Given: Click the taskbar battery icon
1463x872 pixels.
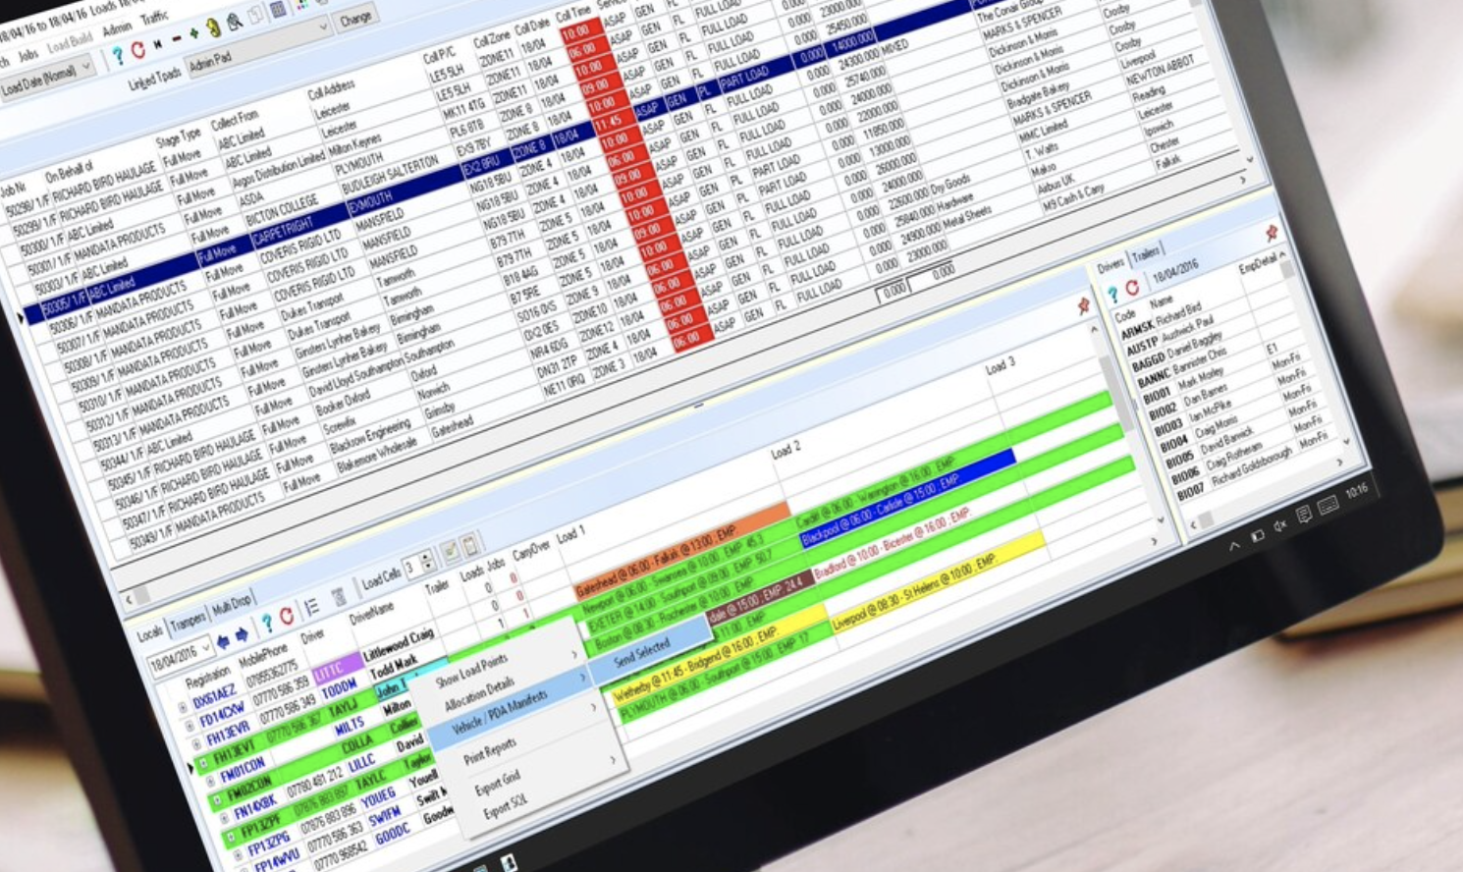Looking at the screenshot, I should coord(1258,535).
